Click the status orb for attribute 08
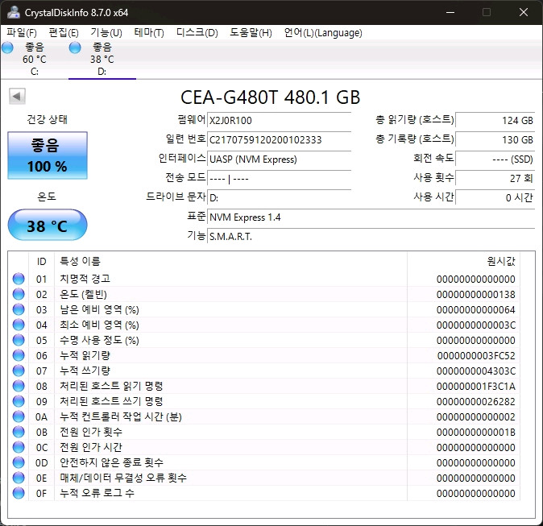The image size is (543, 526). [19, 386]
